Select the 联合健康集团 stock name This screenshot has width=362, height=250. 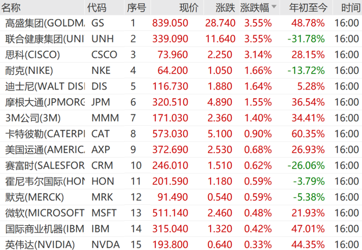45,39
